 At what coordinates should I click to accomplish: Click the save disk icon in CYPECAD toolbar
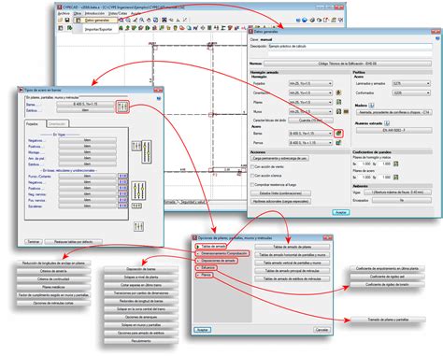click(67, 20)
